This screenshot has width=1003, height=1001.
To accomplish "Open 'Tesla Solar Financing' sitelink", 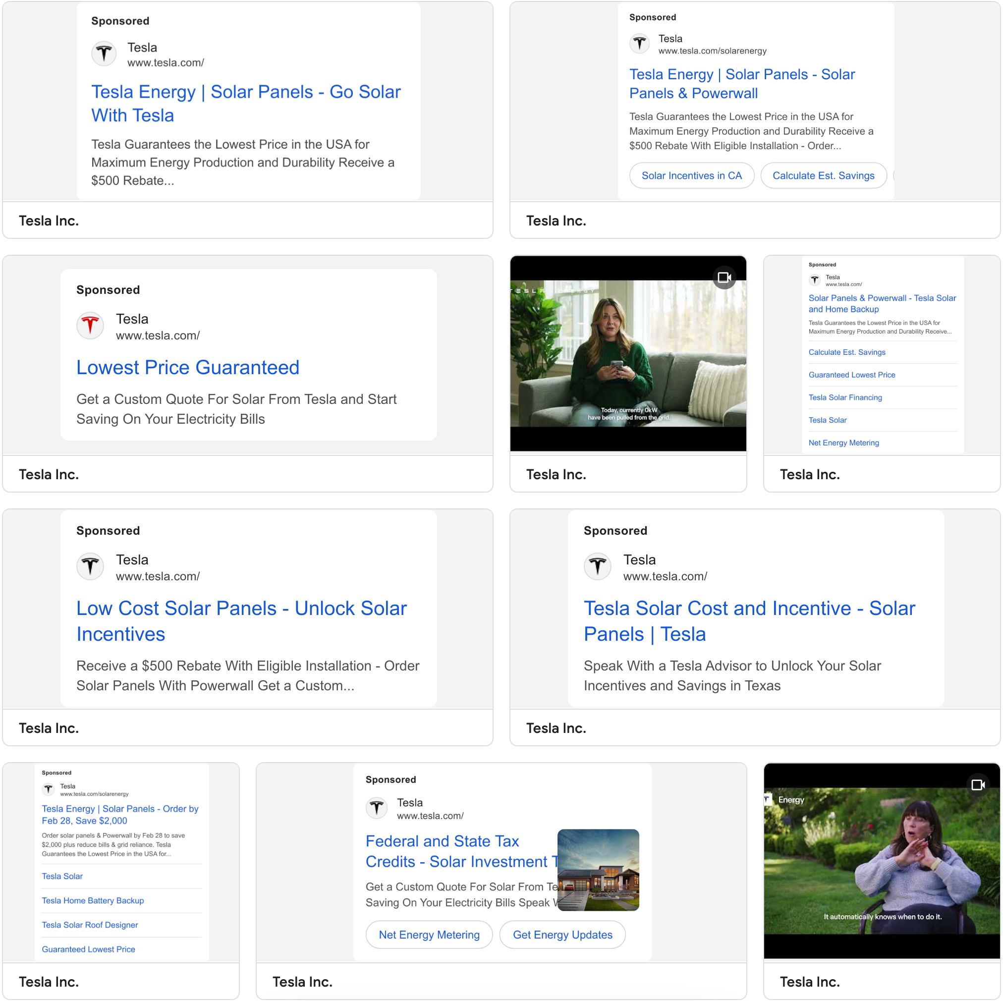I will pyautogui.click(x=845, y=398).
